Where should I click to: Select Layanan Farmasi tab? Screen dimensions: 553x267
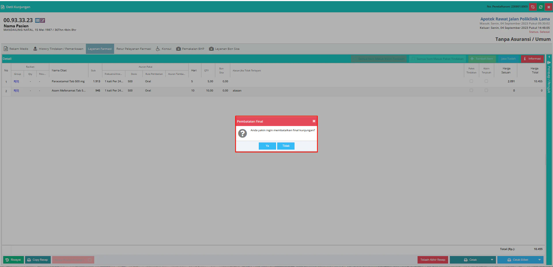(100, 49)
